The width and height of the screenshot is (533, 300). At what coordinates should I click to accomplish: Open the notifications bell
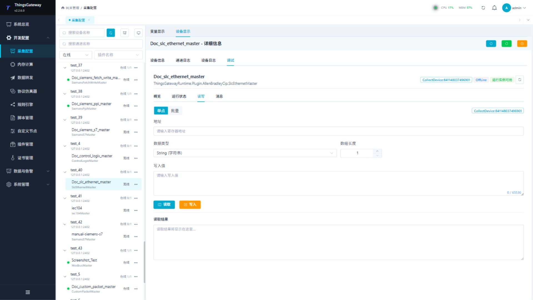click(x=494, y=8)
